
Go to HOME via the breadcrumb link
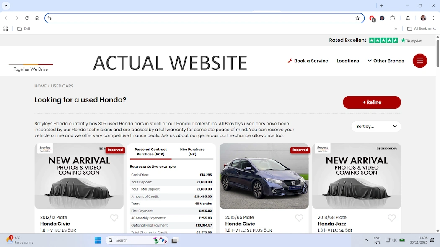tap(40, 86)
